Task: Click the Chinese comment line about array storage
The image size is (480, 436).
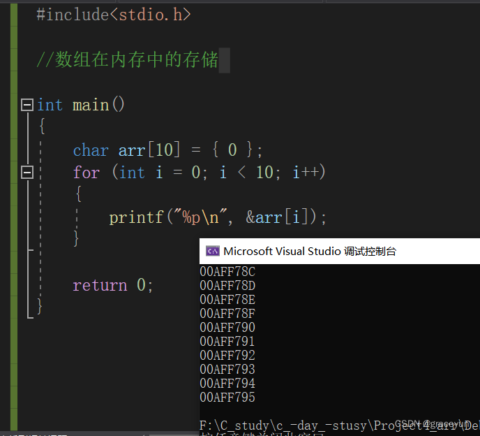Action: [127, 59]
